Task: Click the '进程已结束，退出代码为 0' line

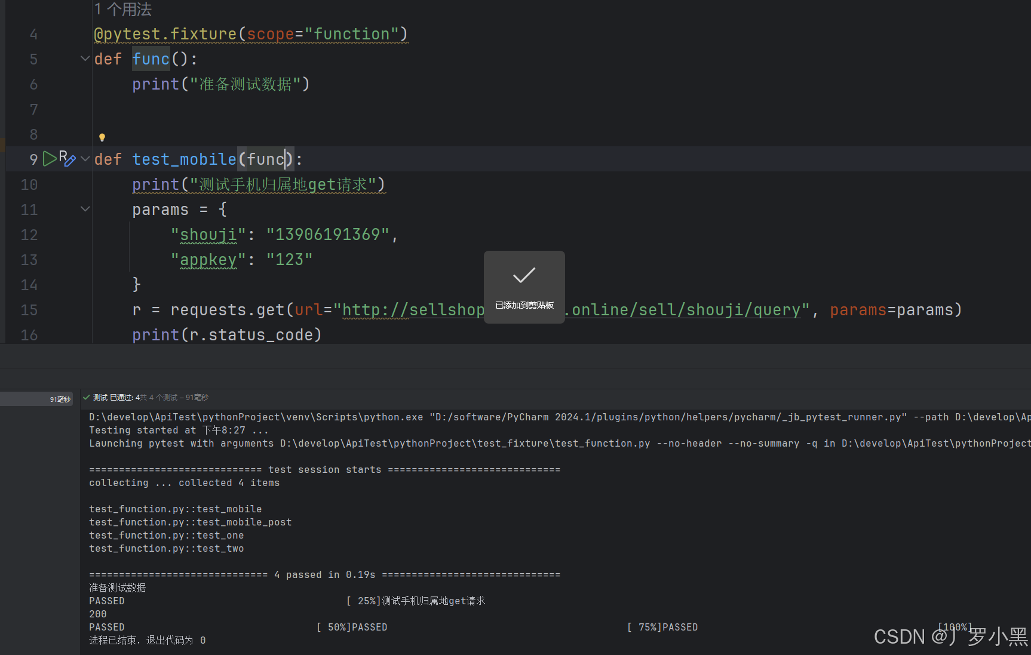Action: (x=148, y=640)
